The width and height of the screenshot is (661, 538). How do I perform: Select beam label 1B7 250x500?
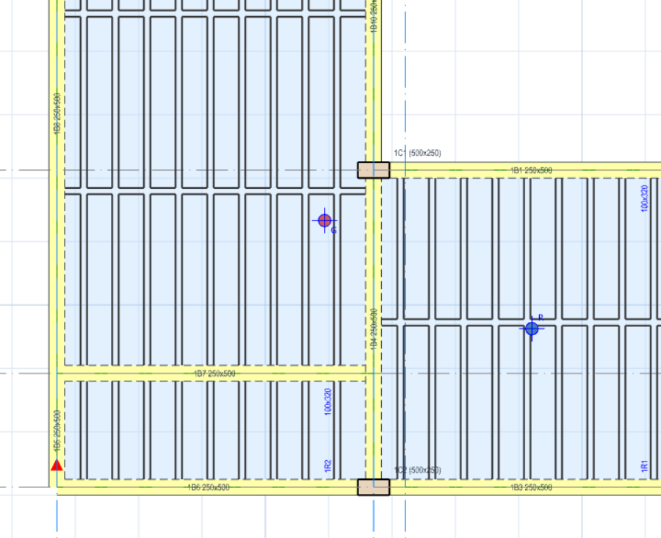[x=214, y=373]
